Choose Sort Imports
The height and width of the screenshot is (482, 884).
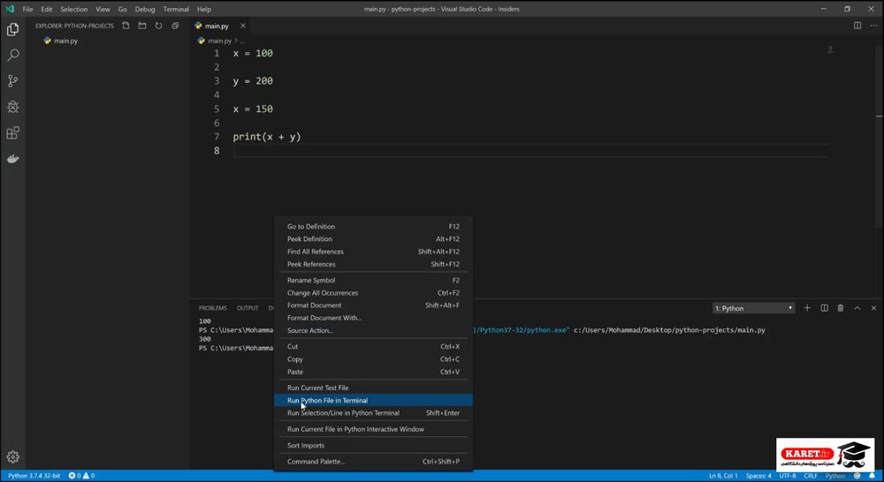click(373, 446)
